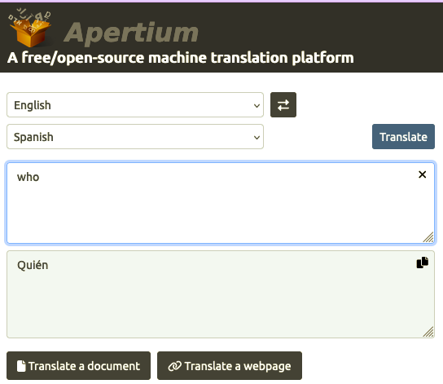Open the Spanish target language dropdown

pyautogui.click(x=135, y=137)
